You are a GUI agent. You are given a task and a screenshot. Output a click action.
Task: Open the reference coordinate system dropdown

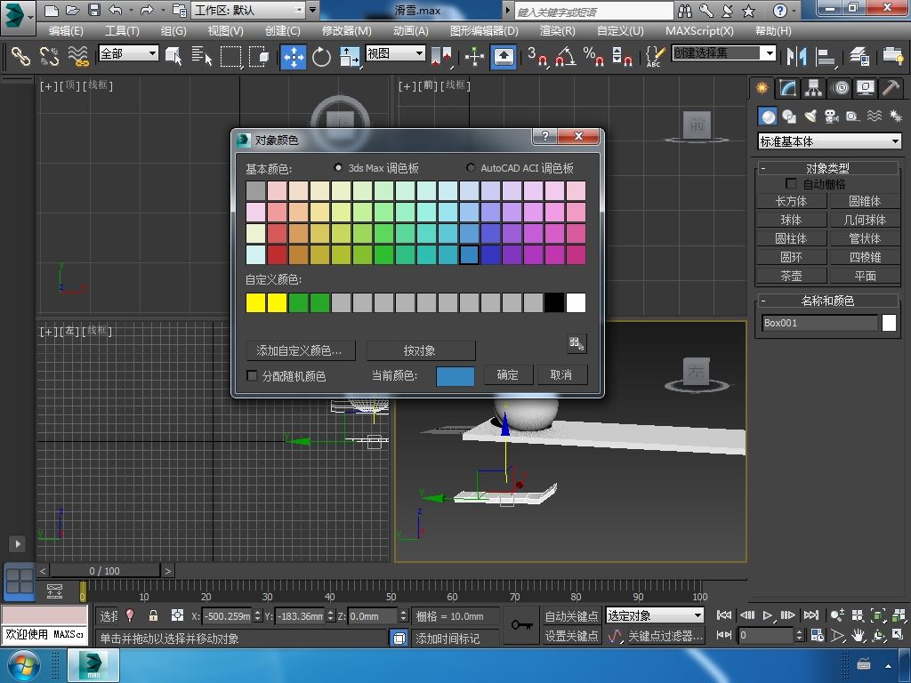point(395,53)
